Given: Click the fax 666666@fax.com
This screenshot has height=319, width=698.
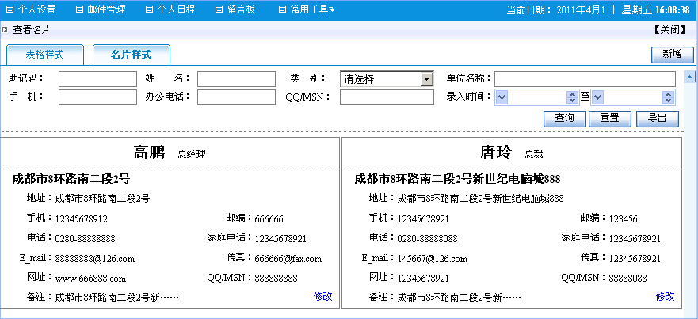Looking at the screenshot, I should [288, 259].
